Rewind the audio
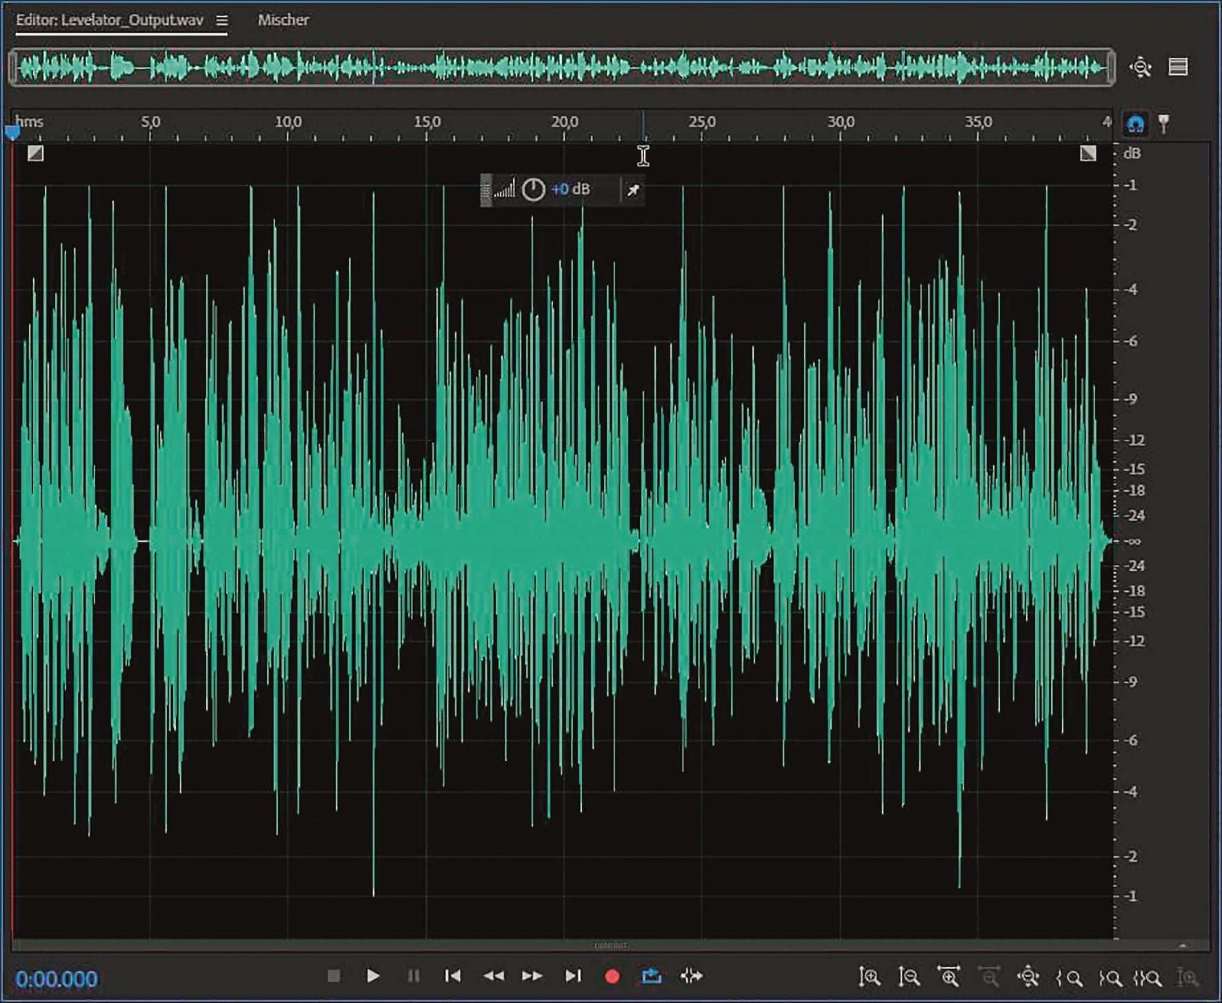The width and height of the screenshot is (1222, 1003). click(x=493, y=976)
